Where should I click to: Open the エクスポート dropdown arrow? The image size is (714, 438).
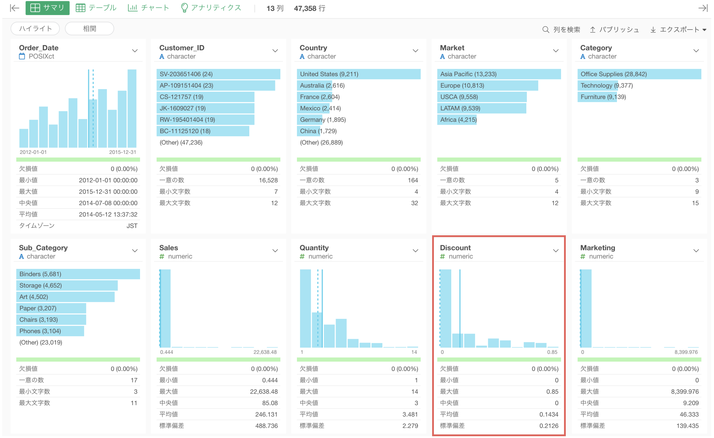click(704, 30)
